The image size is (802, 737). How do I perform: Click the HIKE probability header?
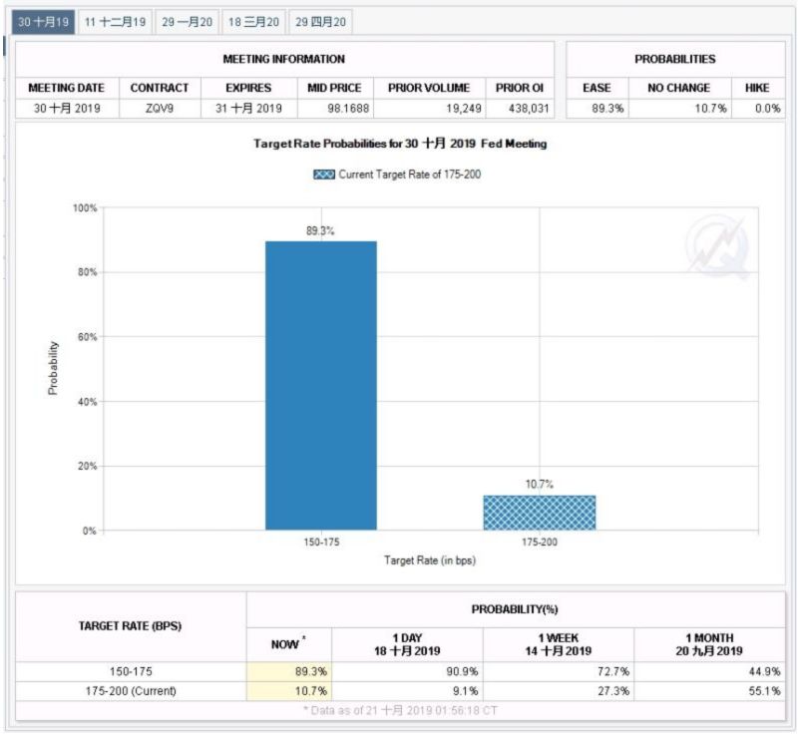pos(757,88)
